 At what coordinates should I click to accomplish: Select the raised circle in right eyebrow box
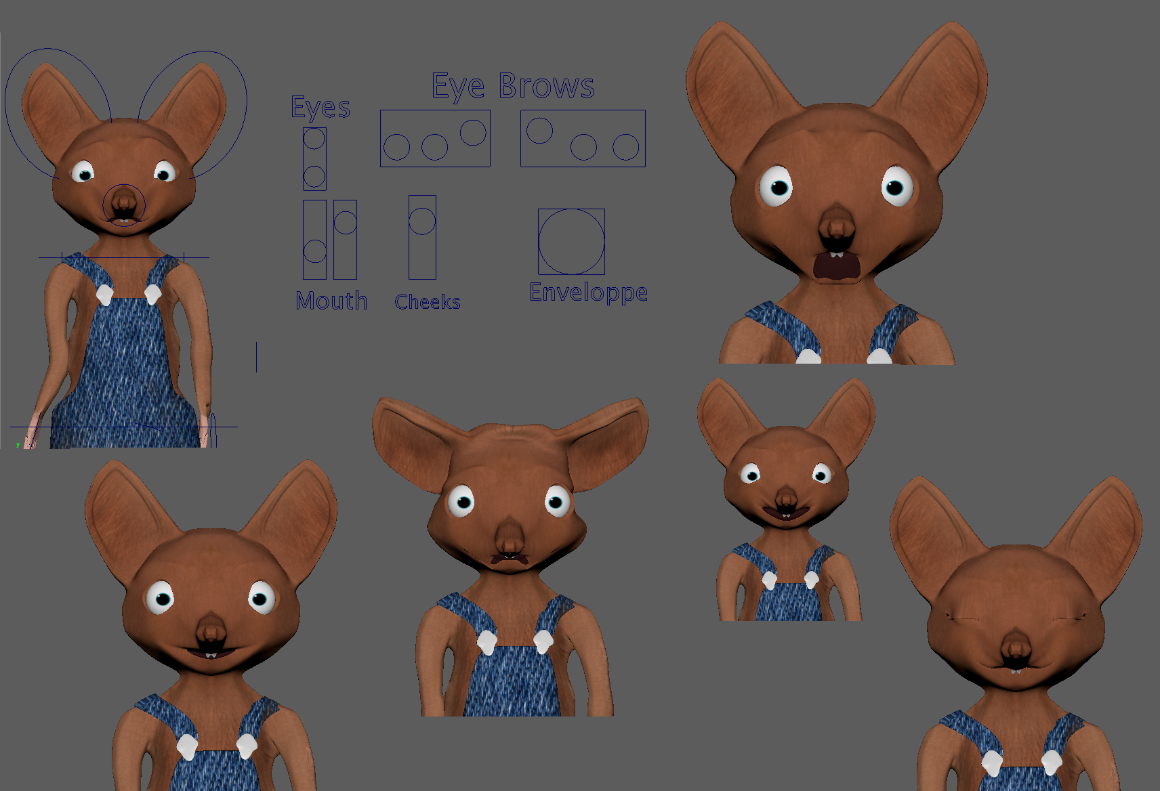tap(540, 130)
